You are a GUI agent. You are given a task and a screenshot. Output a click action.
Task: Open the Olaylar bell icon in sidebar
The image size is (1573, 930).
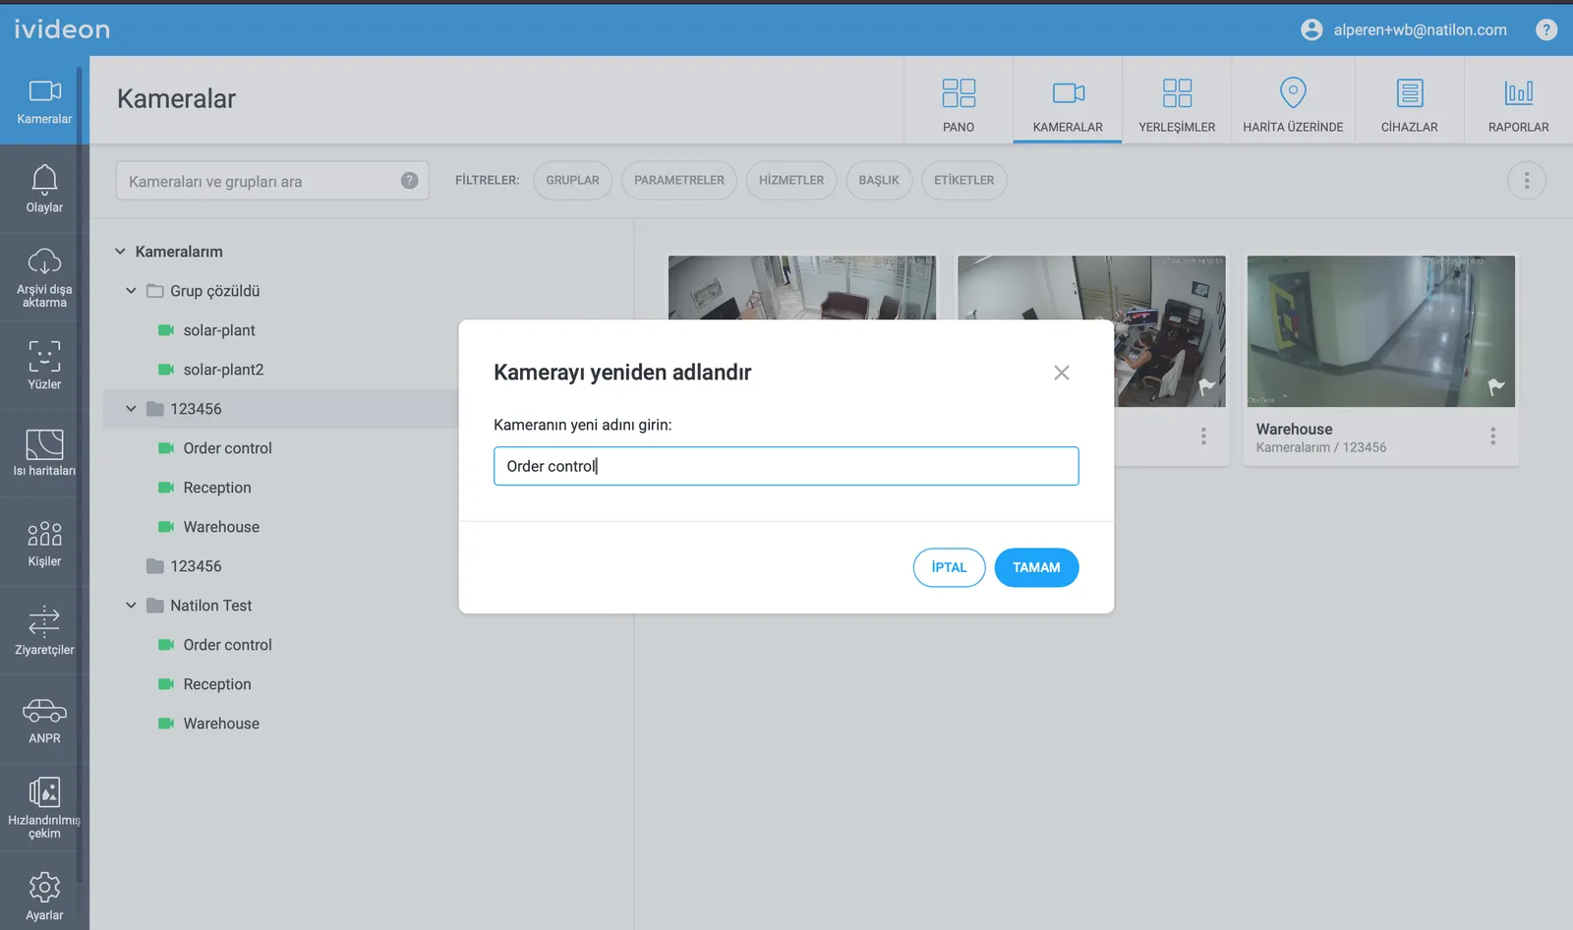(x=44, y=180)
